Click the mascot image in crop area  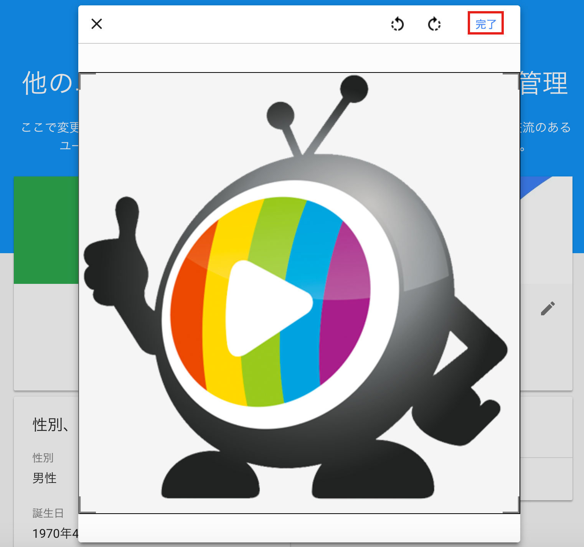299,293
